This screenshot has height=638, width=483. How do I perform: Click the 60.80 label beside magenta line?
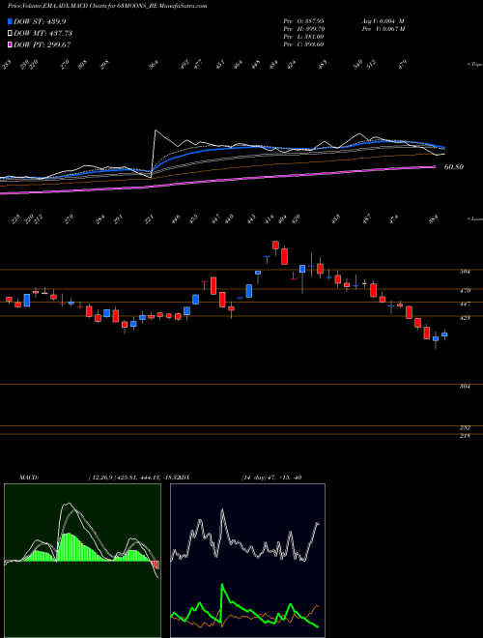click(x=454, y=167)
